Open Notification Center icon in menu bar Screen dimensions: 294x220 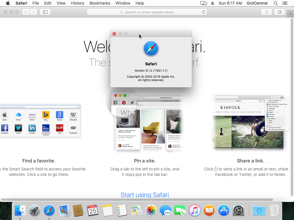point(285,3)
